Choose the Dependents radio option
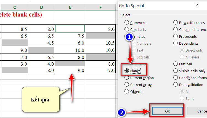This screenshot has width=207, height=118. (x=176, y=43)
